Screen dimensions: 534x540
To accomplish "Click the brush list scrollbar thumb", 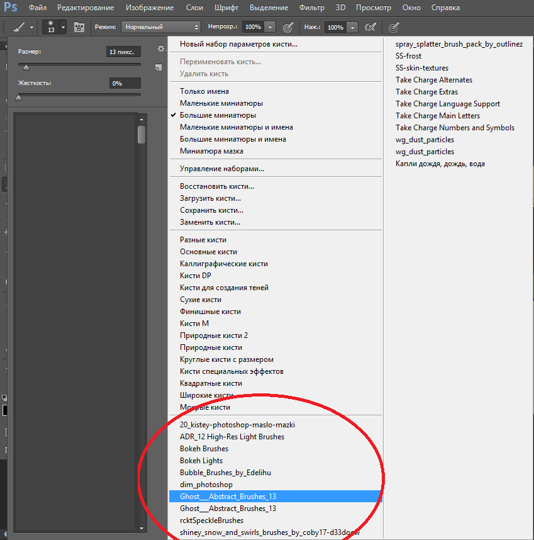I will click(x=142, y=134).
